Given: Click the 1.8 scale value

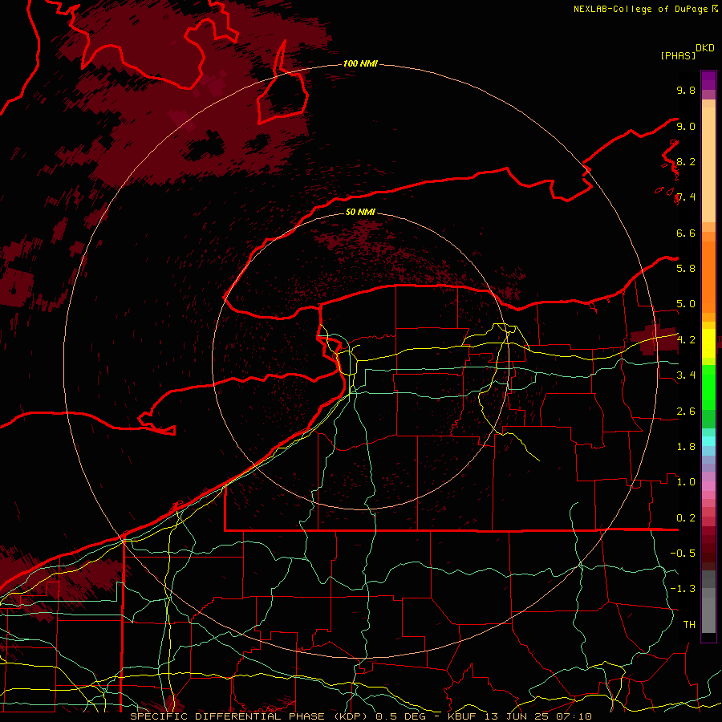Looking at the screenshot, I should tap(686, 446).
